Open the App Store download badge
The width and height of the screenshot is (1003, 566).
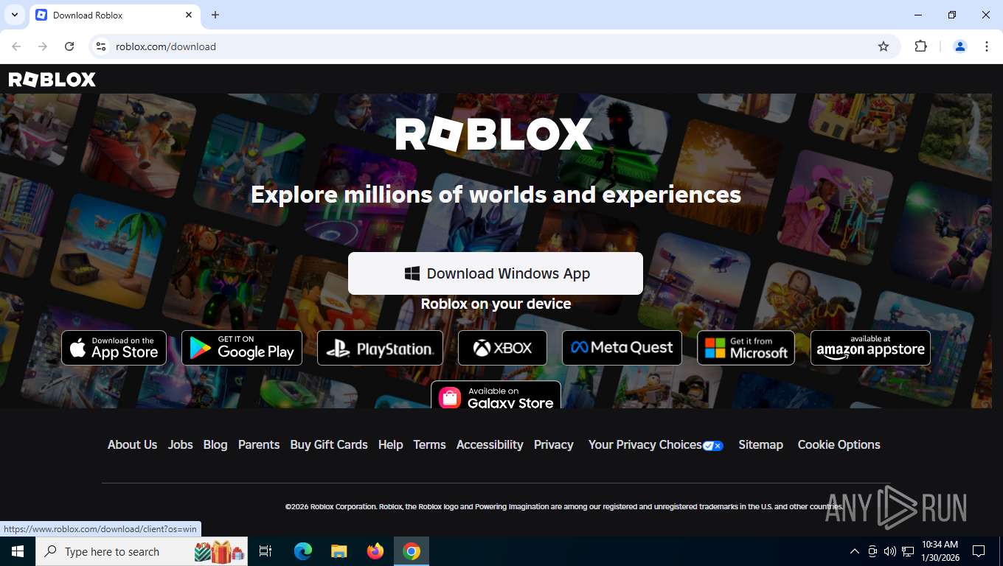coord(114,348)
